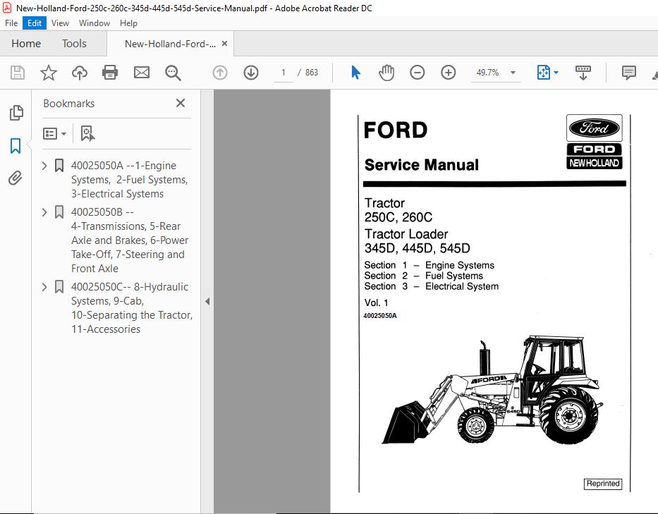Close the New-Holland-Ford document tab

pos(224,43)
